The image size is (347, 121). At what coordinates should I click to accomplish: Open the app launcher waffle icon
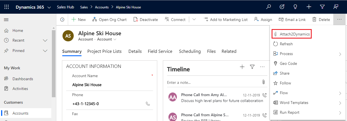tap(7, 7)
